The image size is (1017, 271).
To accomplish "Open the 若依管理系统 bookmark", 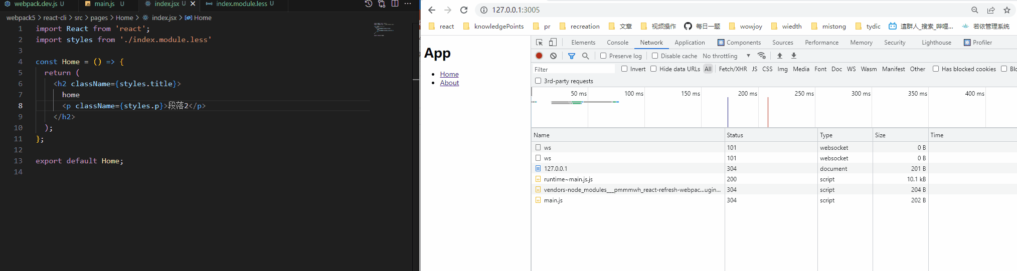I will coord(985,26).
